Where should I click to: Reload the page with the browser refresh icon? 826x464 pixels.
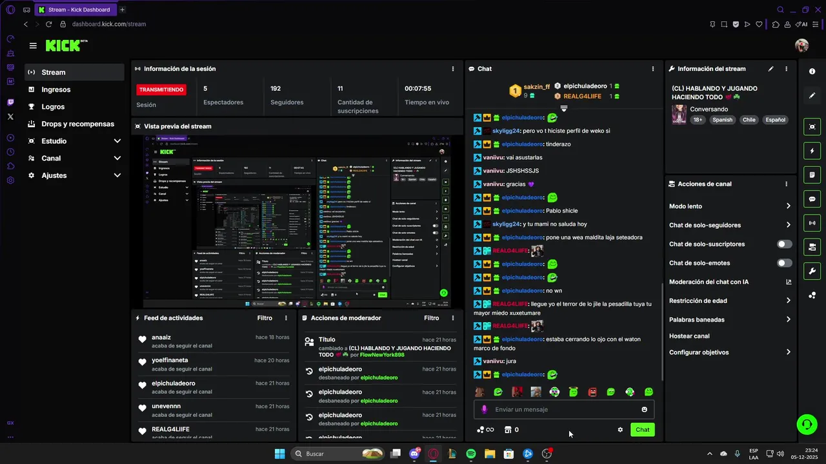(48, 24)
